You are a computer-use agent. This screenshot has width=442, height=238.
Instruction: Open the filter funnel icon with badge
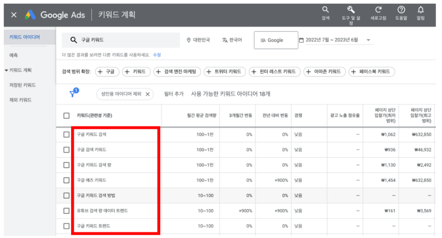(x=73, y=93)
